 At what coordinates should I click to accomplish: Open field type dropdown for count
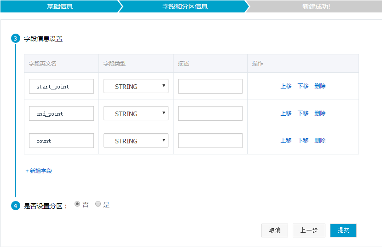[136, 141]
